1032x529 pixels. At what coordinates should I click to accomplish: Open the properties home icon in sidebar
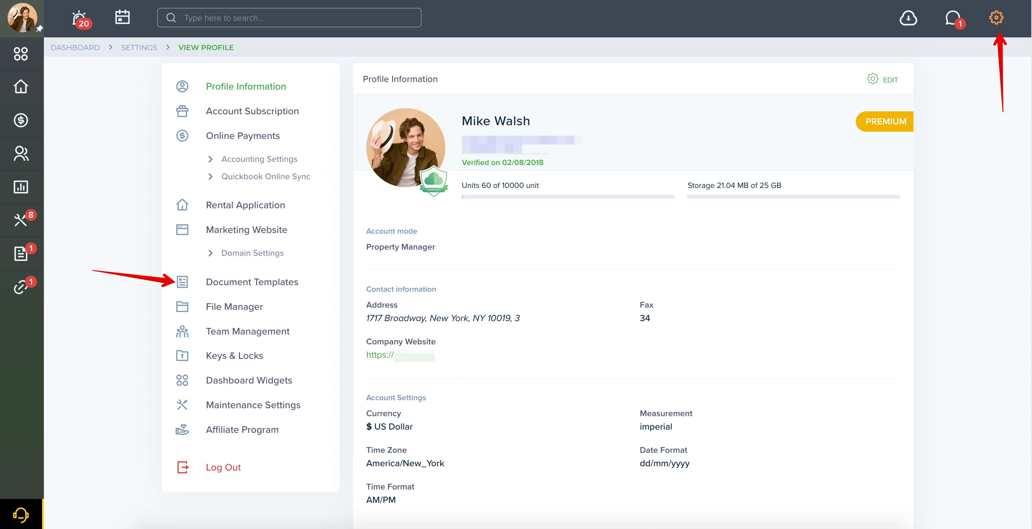tap(21, 87)
